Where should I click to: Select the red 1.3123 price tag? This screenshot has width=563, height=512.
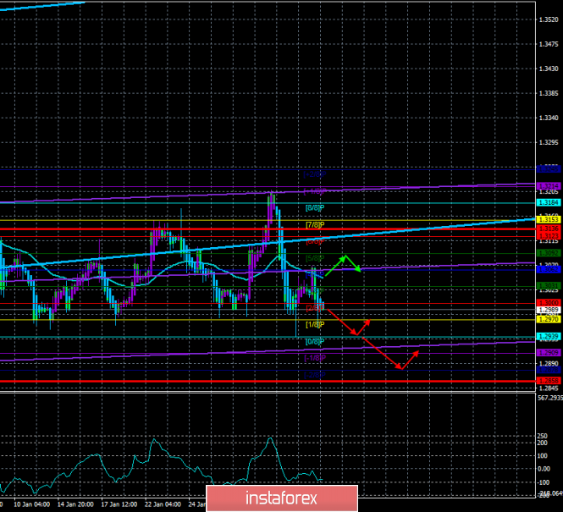549,236
